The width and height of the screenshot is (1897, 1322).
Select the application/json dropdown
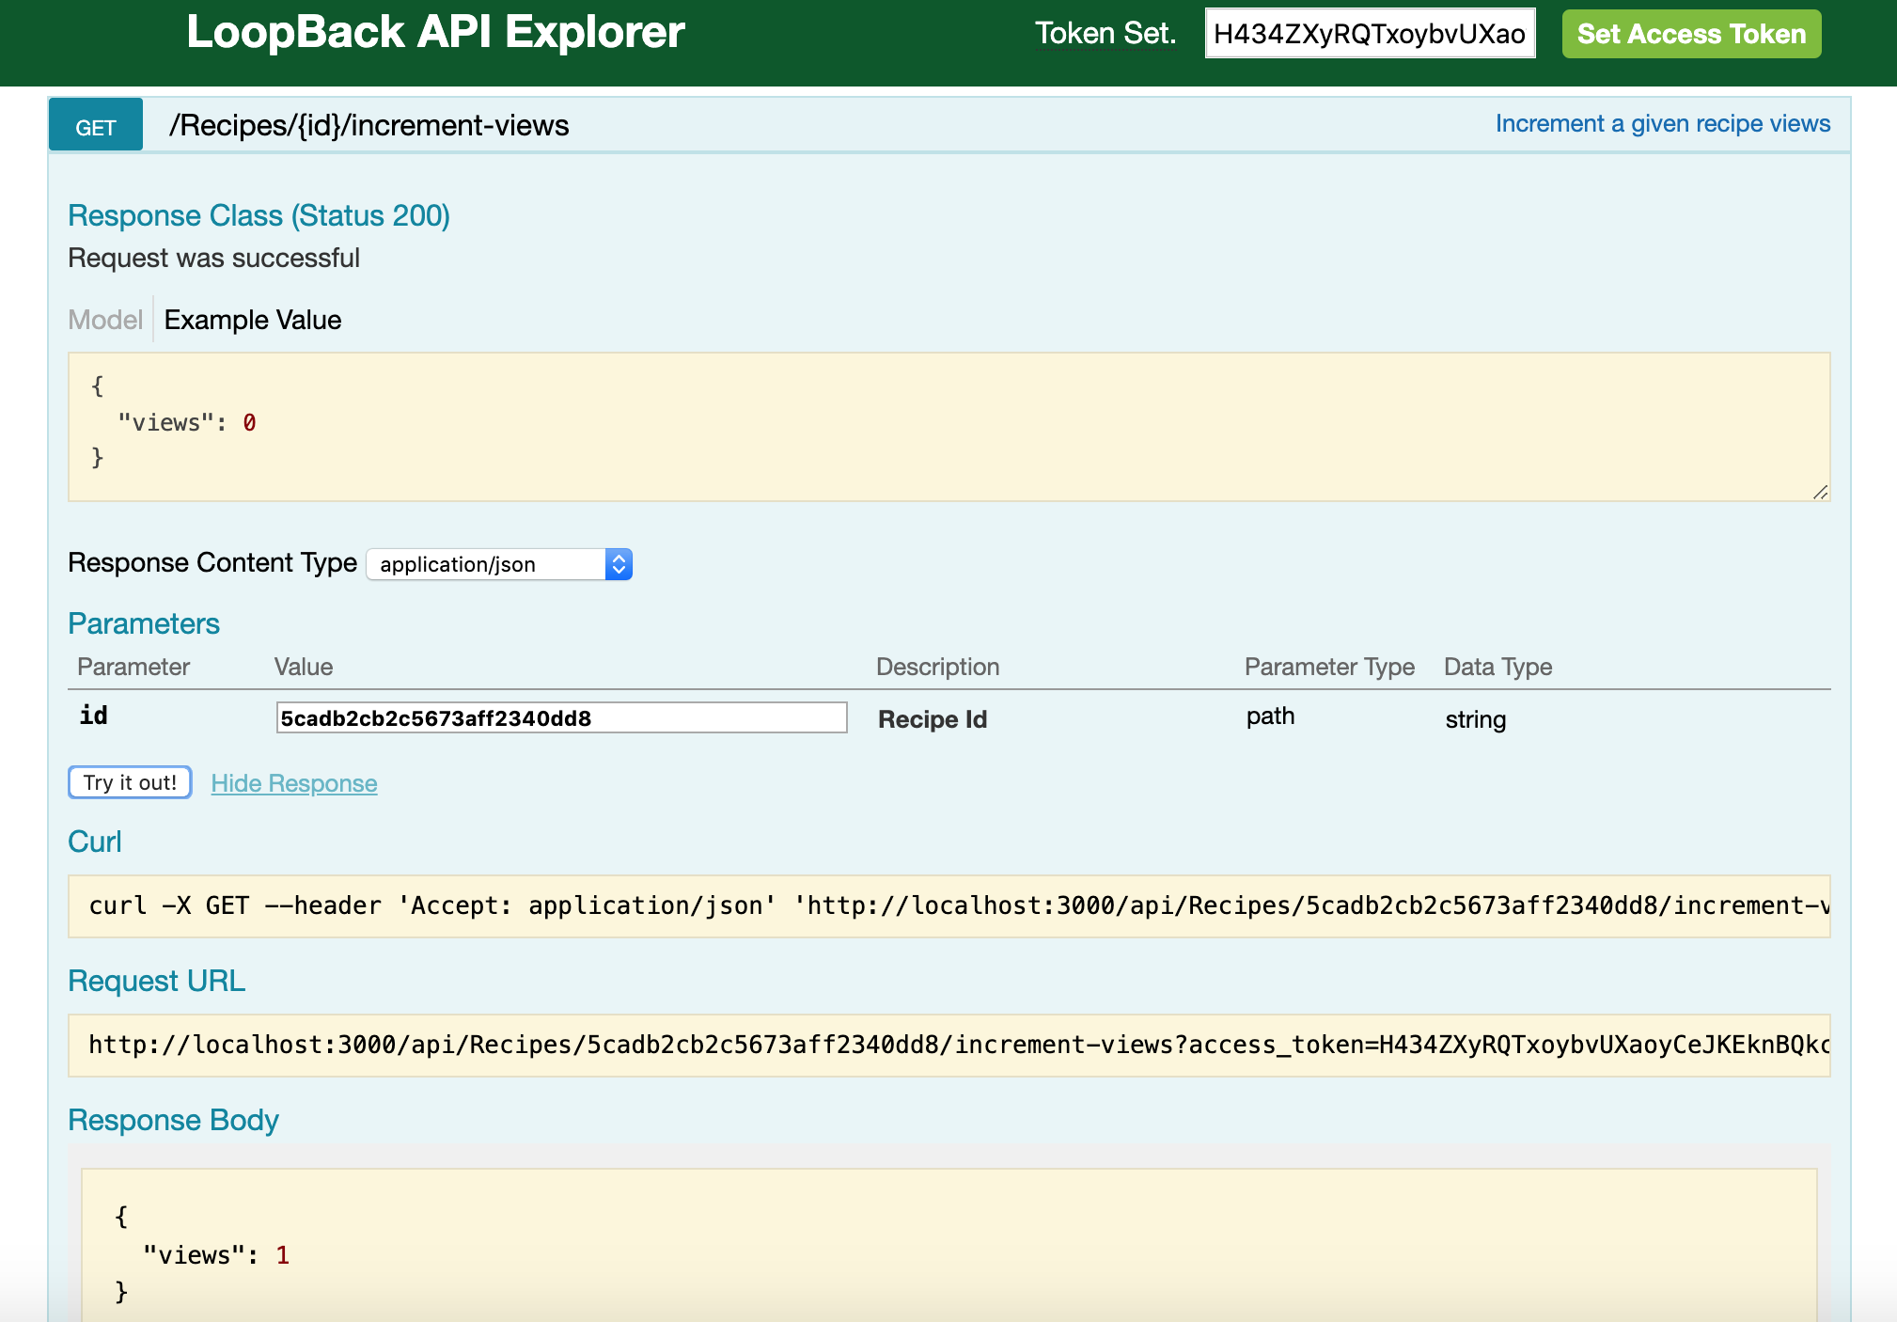point(499,562)
